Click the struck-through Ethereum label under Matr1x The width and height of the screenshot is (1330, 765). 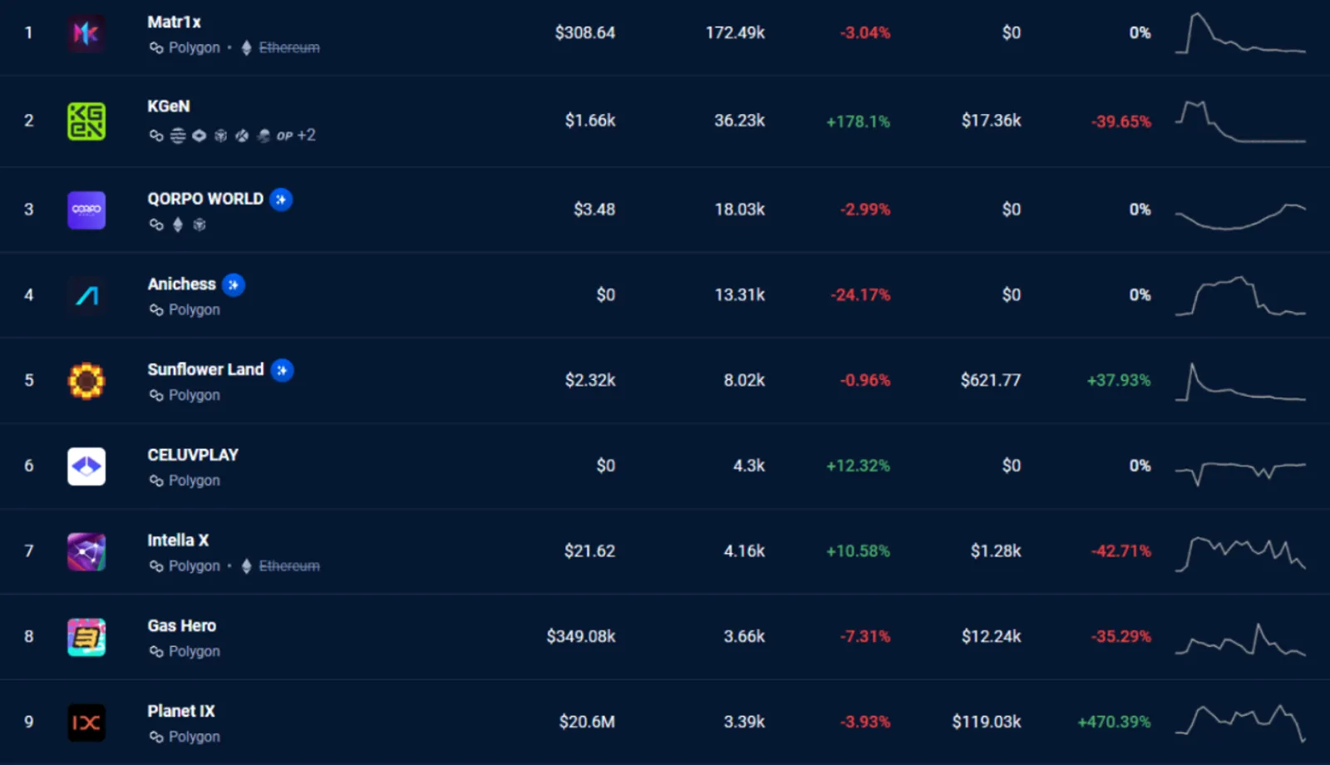[289, 48]
